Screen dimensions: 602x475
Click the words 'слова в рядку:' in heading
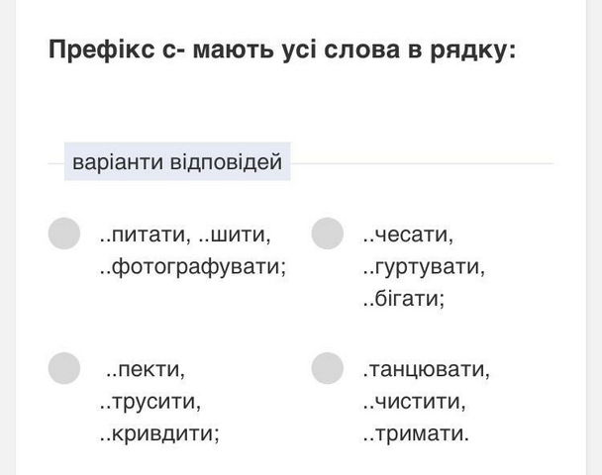(420, 49)
